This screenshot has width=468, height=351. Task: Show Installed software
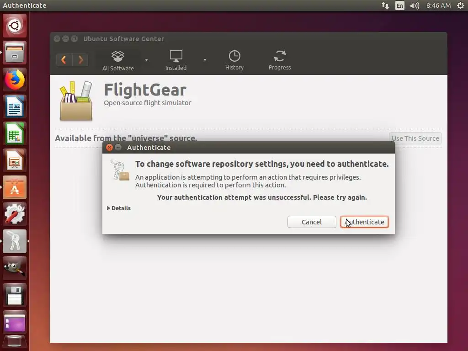pos(176,61)
